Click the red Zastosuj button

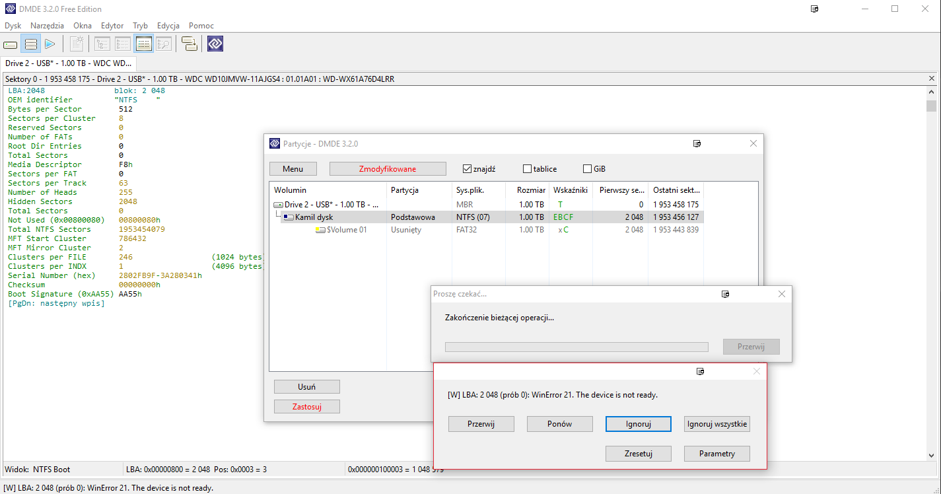(x=306, y=407)
